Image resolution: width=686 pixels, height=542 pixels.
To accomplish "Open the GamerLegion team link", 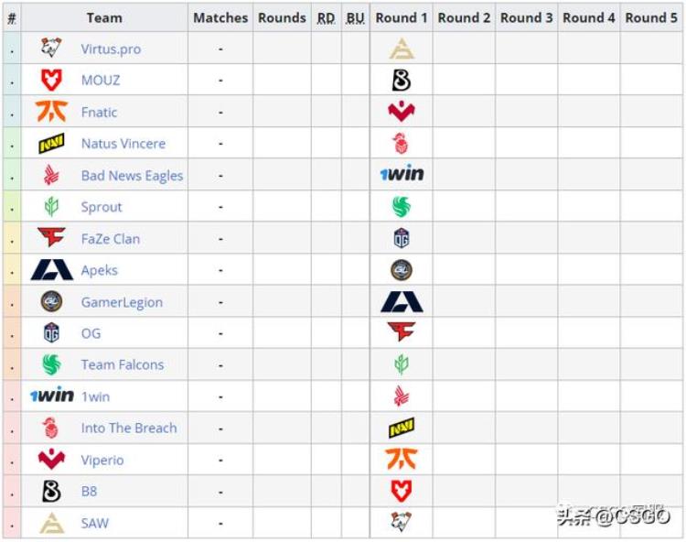I will 122,302.
